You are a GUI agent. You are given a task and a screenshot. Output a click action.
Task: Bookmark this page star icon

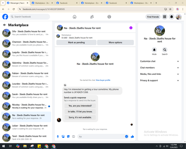pyautogui.click(x=170, y=9)
